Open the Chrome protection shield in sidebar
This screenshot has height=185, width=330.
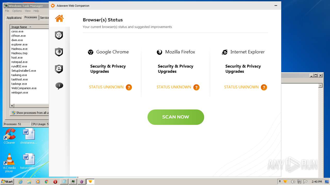coord(59,35)
